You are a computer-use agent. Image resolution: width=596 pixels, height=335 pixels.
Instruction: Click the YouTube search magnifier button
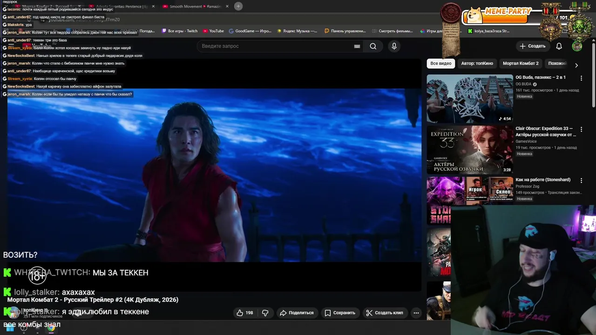tap(373, 46)
